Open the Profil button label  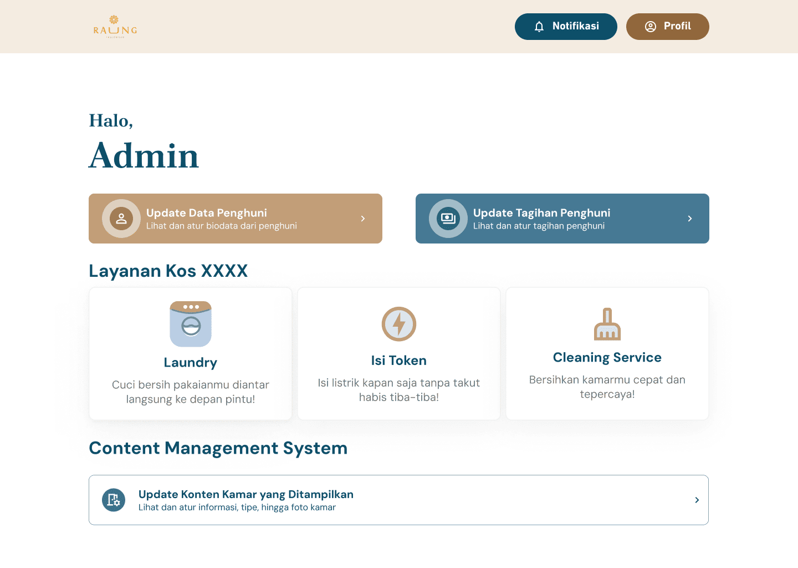click(x=677, y=26)
